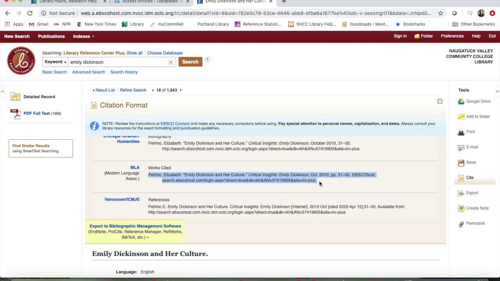Click the Add to folder icon

click(x=461, y=117)
